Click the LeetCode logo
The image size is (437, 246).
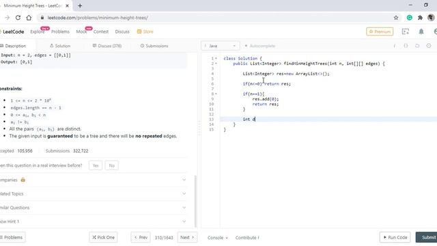pos(12,31)
